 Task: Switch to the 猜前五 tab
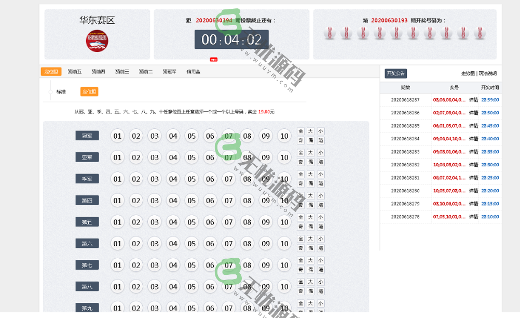coord(75,72)
